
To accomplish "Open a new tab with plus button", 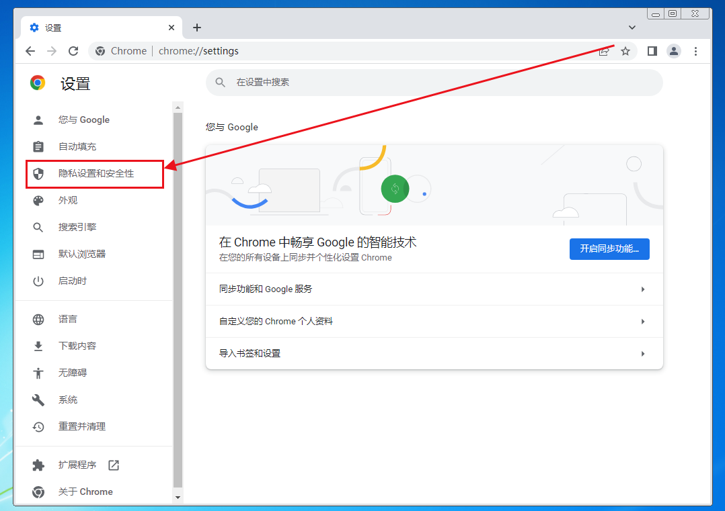I will click(x=197, y=28).
